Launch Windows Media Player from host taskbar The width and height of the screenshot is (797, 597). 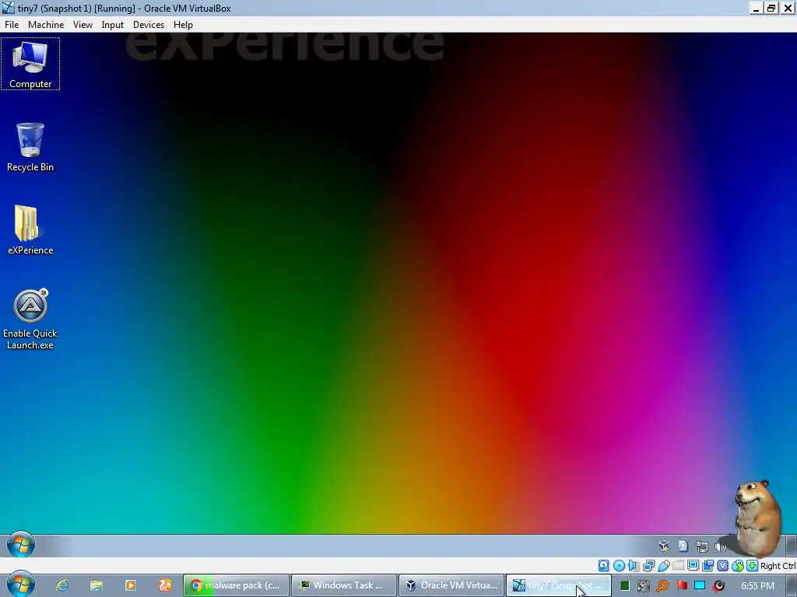[131, 585]
